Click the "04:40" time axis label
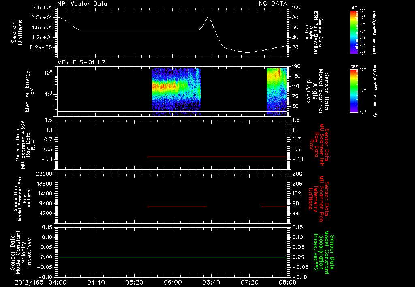 click(96, 282)
